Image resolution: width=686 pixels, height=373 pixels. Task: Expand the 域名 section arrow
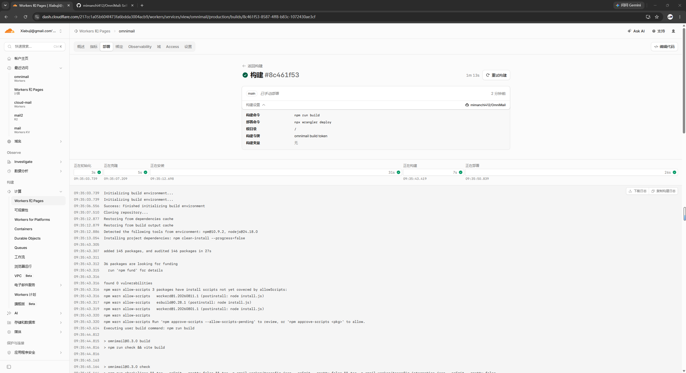click(61, 141)
